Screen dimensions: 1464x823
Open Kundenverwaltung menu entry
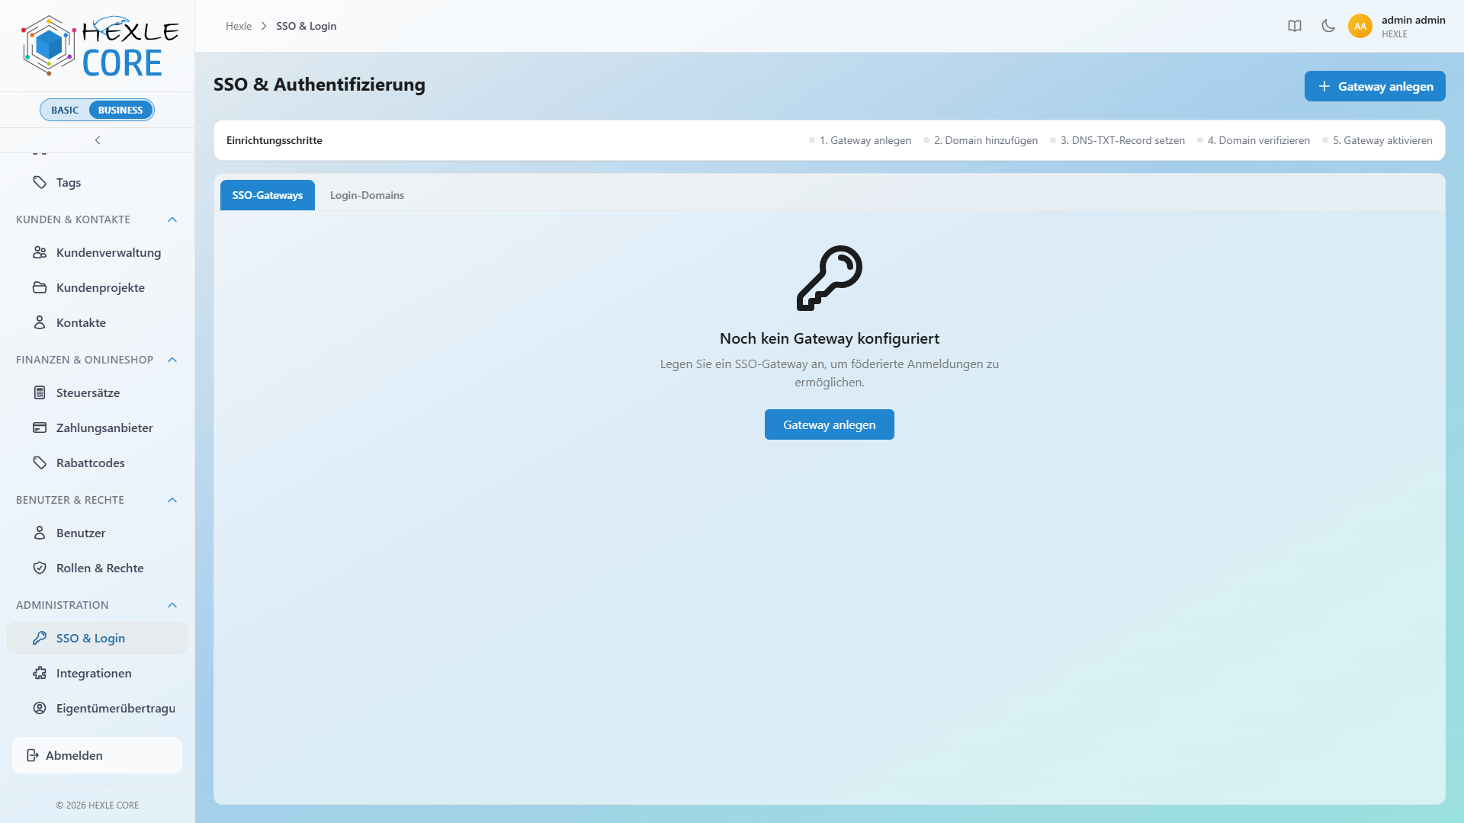pyautogui.click(x=97, y=252)
